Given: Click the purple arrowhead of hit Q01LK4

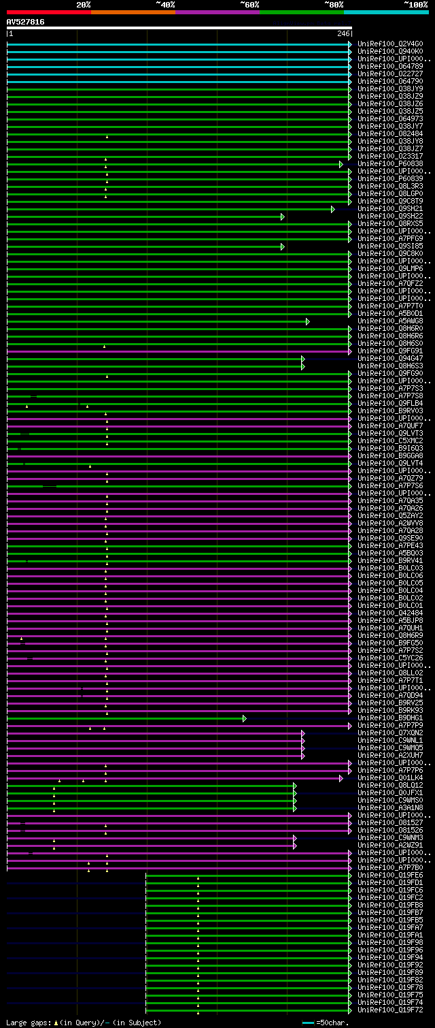Looking at the screenshot, I should click(341, 778).
